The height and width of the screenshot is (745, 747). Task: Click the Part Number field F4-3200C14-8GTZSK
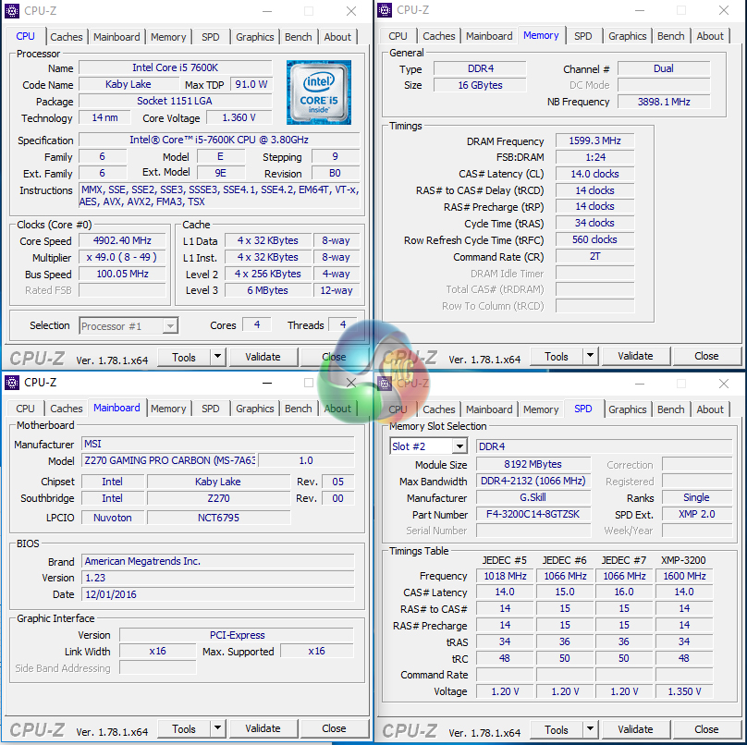click(532, 514)
